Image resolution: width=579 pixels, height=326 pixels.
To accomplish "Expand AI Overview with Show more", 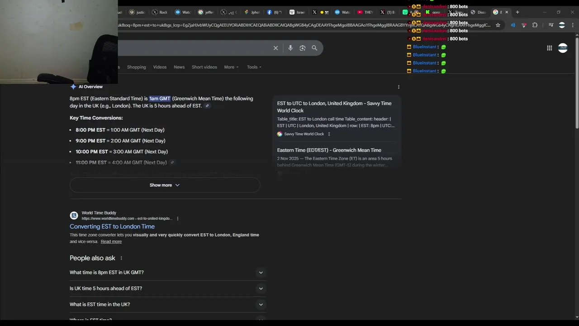I will pyautogui.click(x=165, y=185).
